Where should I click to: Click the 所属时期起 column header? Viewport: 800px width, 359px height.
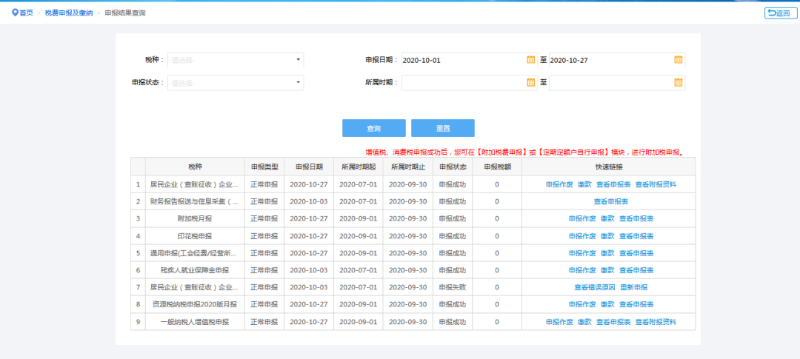pyautogui.click(x=359, y=167)
